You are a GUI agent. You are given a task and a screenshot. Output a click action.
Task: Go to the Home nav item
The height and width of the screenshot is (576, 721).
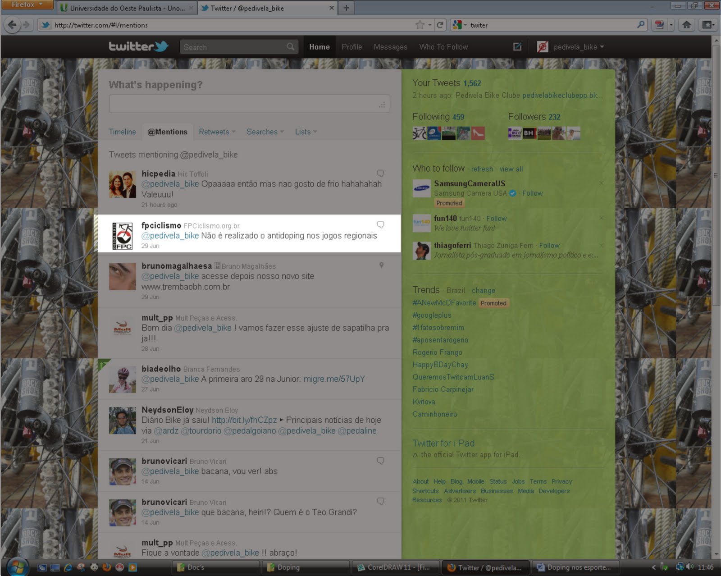click(319, 47)
